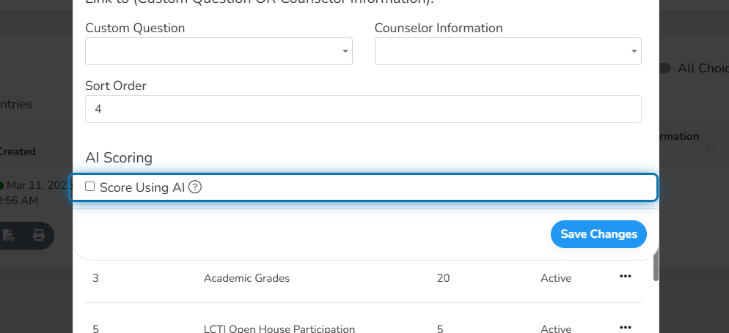Sort using the up-down arrows icon
The width and height of the screenshot is (729, 333).
click(711, 149)
